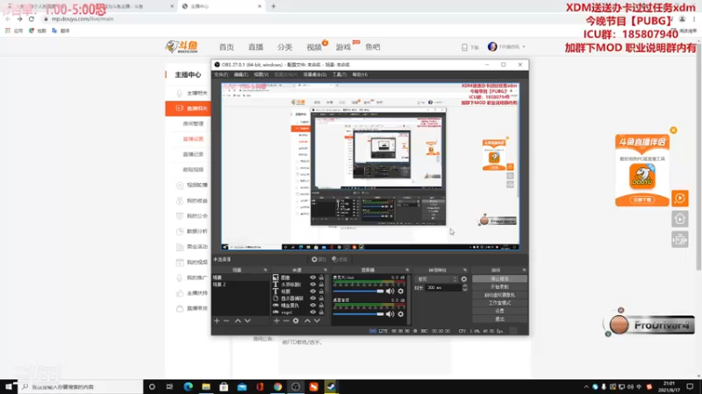Open Scene Collection menu in OBS

pos(315,74)
